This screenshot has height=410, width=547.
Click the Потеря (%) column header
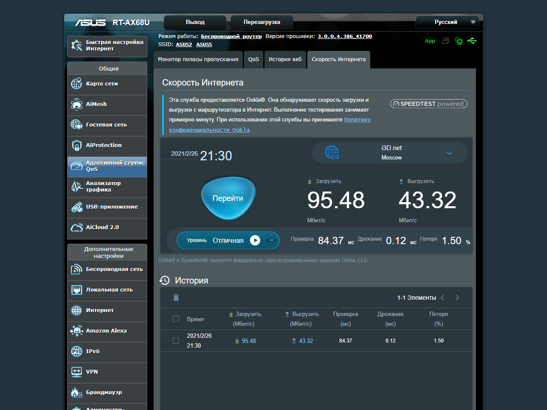tap(439, 319)
